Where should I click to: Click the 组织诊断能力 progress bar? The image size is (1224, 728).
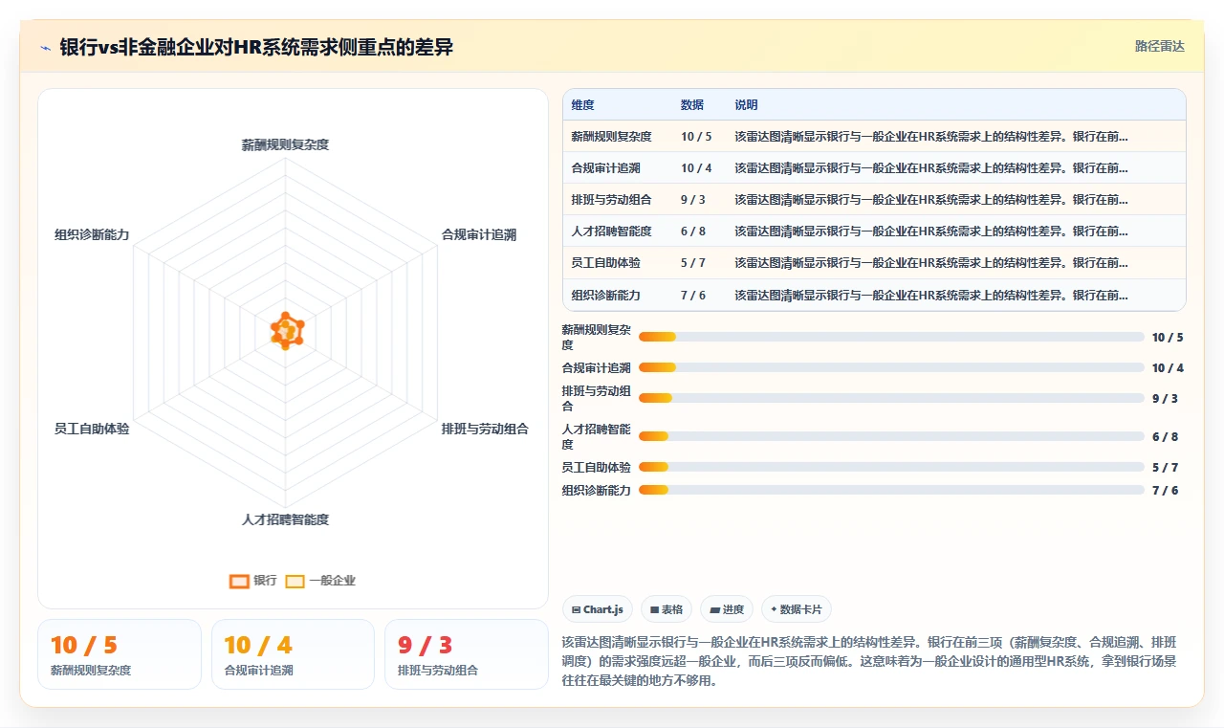coord(891,490)
